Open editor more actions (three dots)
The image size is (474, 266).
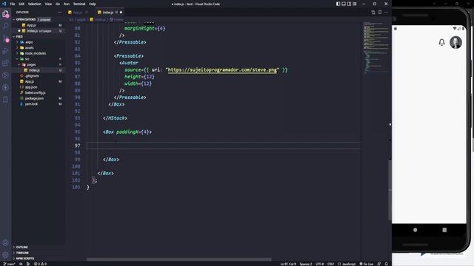coord(386,13)
